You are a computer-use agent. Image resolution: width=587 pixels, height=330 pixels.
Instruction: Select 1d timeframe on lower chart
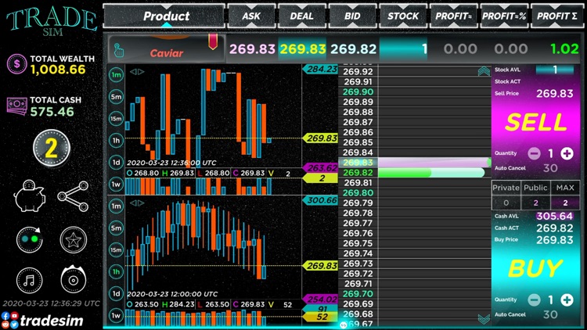tap(116, 293)
